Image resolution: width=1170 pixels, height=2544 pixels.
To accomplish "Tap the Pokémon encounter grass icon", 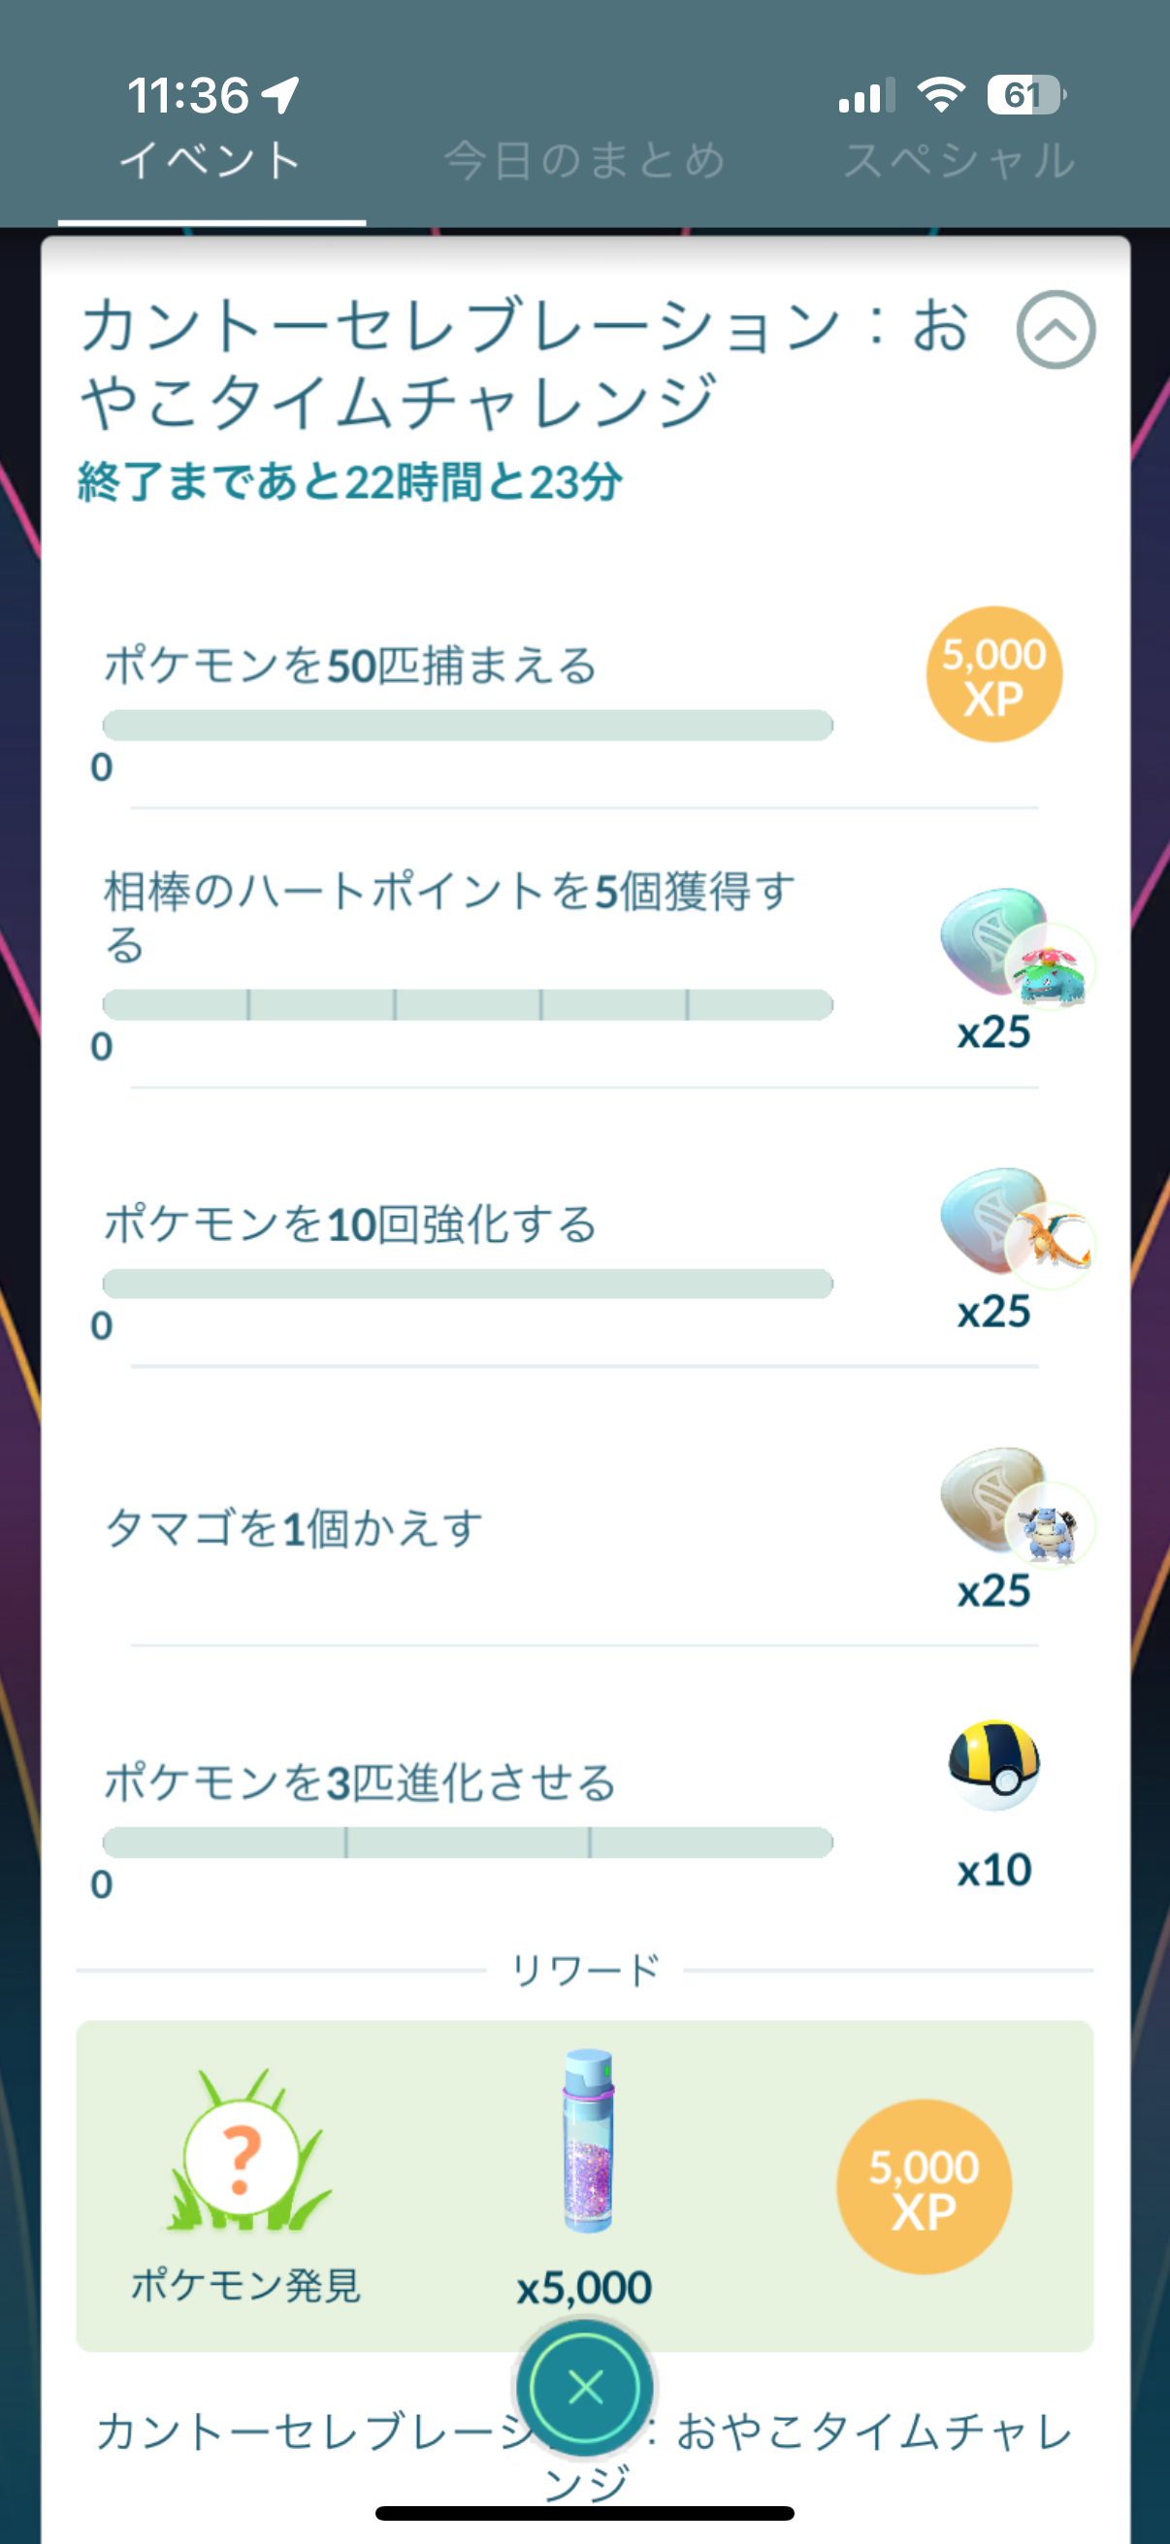I will click(x=244, y=2155).
